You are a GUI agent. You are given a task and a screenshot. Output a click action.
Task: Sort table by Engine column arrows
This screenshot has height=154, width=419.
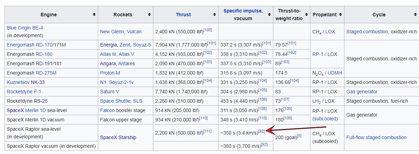click(x=94, y=15)
